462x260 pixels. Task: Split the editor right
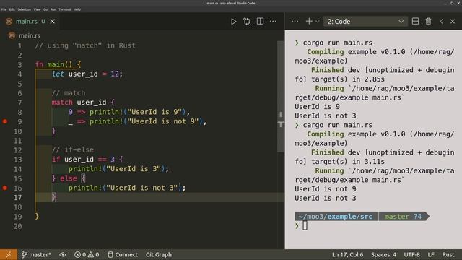[260, 21]
